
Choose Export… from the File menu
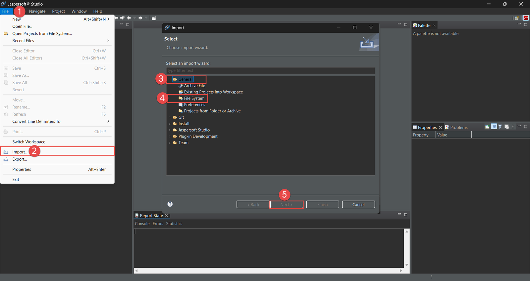[x=20, y=159]
